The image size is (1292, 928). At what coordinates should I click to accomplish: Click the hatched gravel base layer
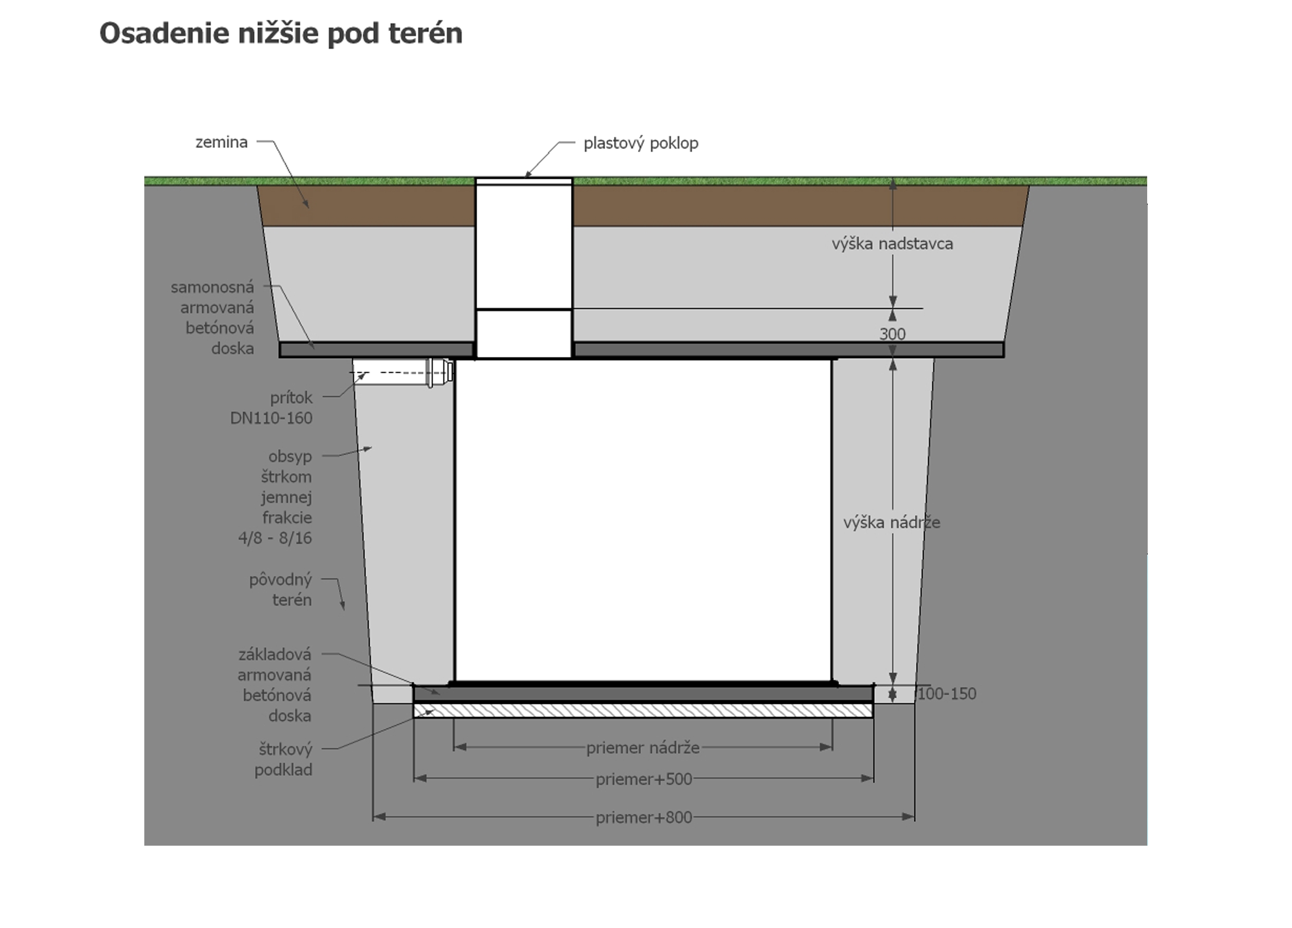click(x=643, y=710)
